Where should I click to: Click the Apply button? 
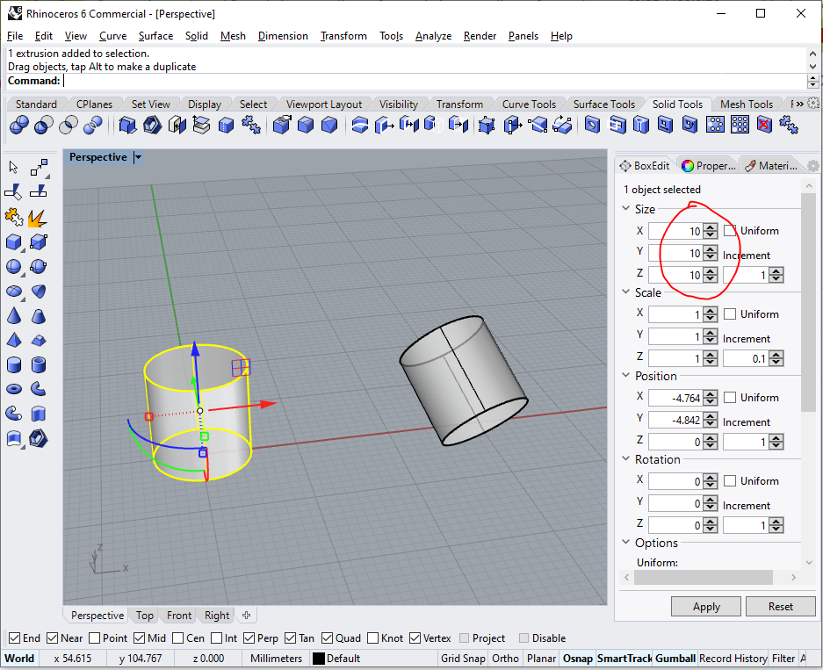[706, 607]
